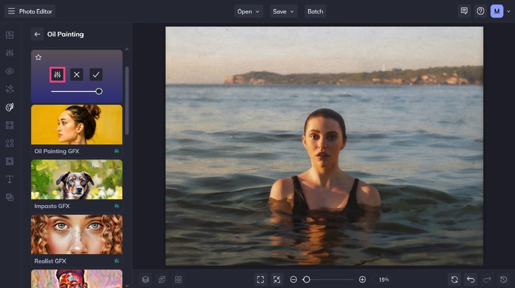Click the fit to screen icon
This screenshot has width=515, height=288.
tap(260, 279)
